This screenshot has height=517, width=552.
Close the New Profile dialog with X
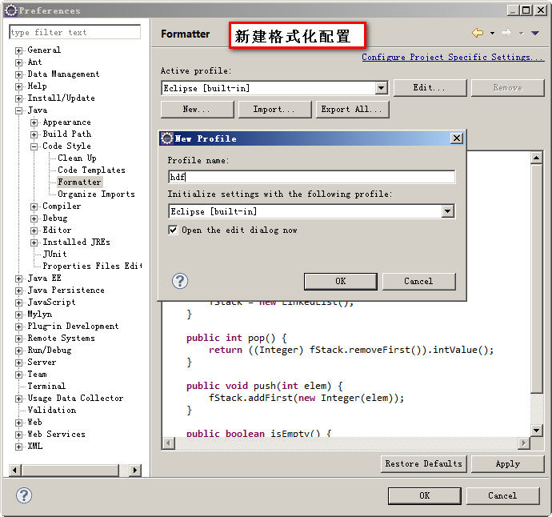coord(457,138)
